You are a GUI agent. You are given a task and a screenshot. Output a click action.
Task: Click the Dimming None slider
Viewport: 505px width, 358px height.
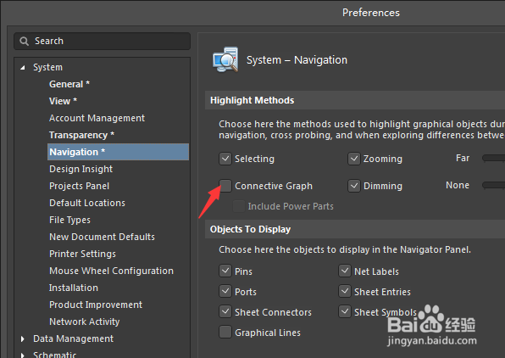tap(493, 185)
